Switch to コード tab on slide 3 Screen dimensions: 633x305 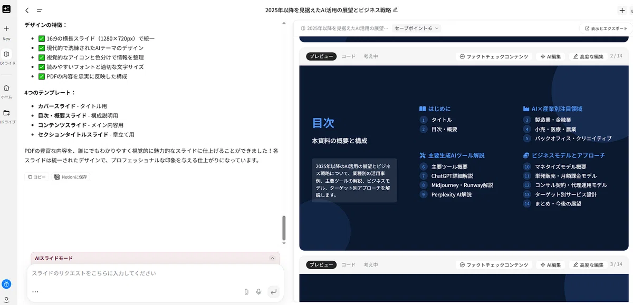coord(348,264)
